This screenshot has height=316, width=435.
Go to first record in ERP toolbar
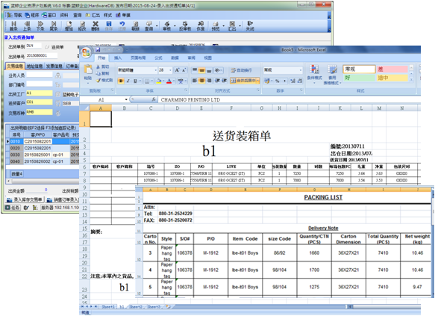(x=13, y=26)
